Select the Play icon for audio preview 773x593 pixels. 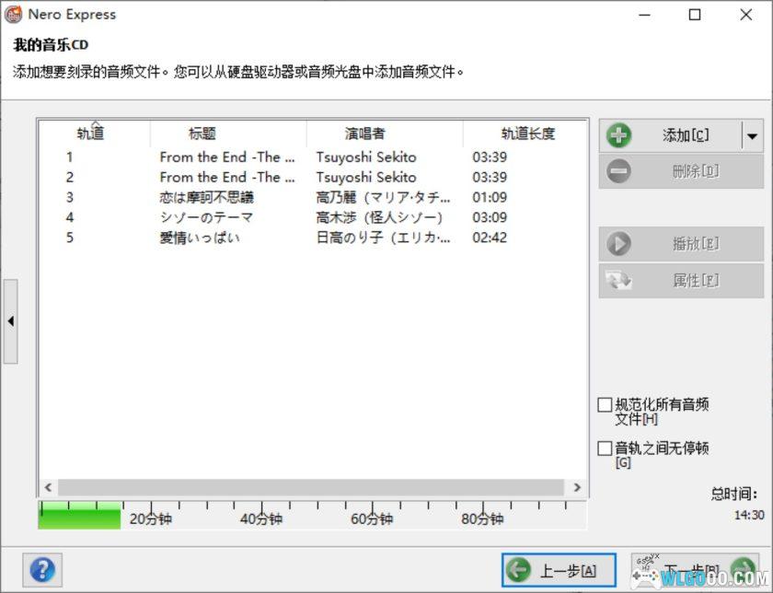pos(619,243)
